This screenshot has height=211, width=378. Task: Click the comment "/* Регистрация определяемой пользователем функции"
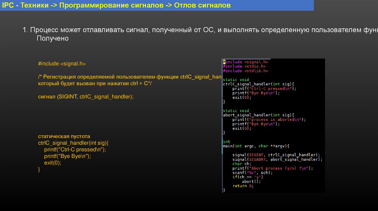pyautogui.click(x=130, y=77)
